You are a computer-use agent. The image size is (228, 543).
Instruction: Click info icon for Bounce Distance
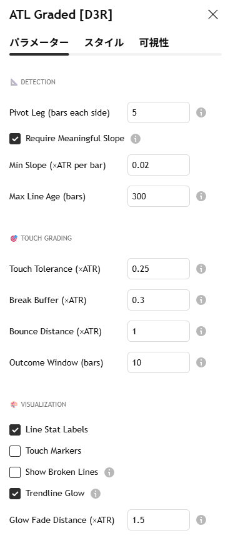coord(201,331)
